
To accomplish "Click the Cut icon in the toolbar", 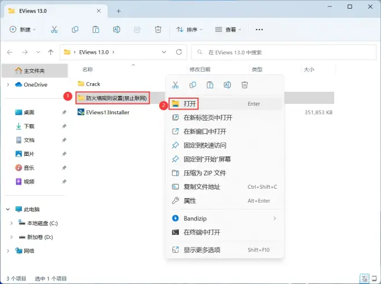I will (54, 29).
